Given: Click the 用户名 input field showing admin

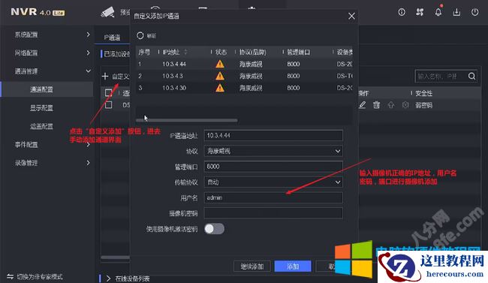Looking at the screenshot, I should [x=273, y=197].
